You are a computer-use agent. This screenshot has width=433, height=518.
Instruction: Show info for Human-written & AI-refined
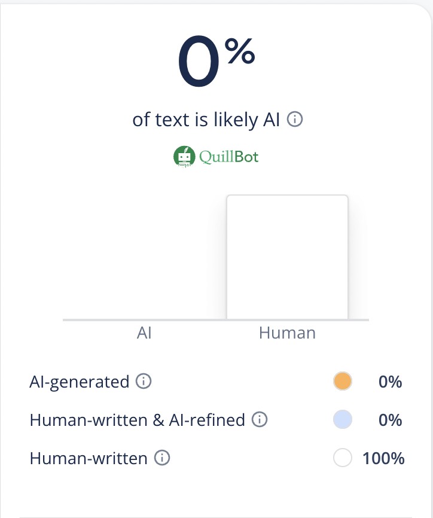[x=259, y=420]
